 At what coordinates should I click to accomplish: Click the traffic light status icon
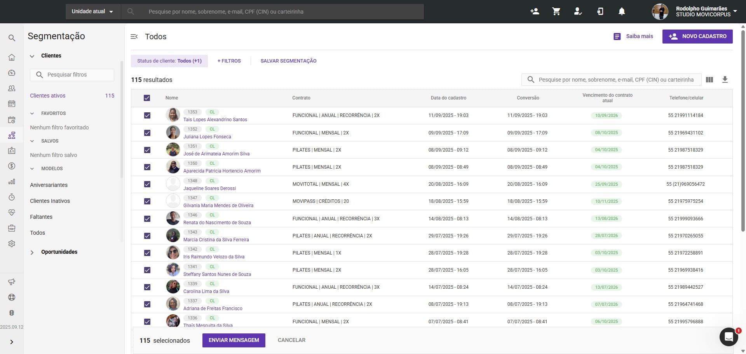point(12,313)
